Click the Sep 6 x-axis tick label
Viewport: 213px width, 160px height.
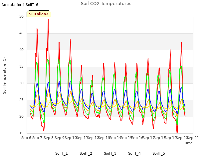coord(26,138)
